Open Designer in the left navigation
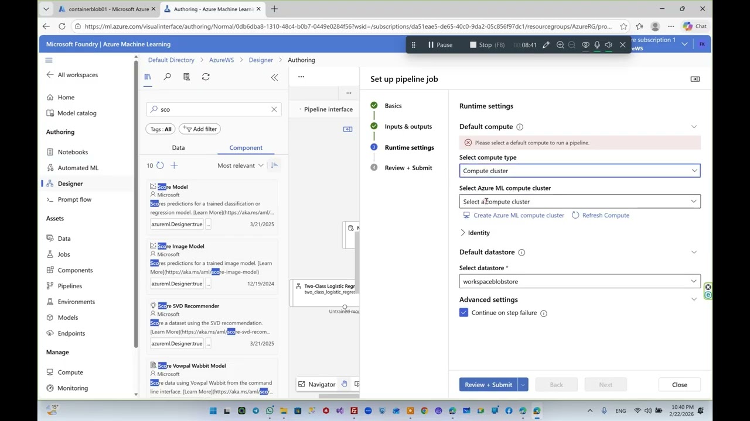This screenshot has width=750, height=421. (x=70, y=184)
